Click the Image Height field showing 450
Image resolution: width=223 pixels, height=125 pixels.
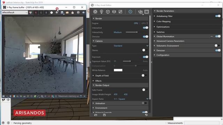[126, 94]
